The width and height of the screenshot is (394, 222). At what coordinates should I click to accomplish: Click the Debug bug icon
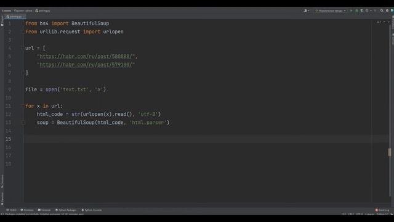click(356, 10)
